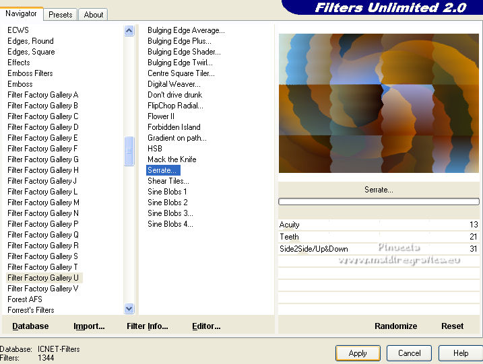Screen dimensions: 483x364
Task: Choose the Gradient on path... filter
Action: (x=176, y=138)
